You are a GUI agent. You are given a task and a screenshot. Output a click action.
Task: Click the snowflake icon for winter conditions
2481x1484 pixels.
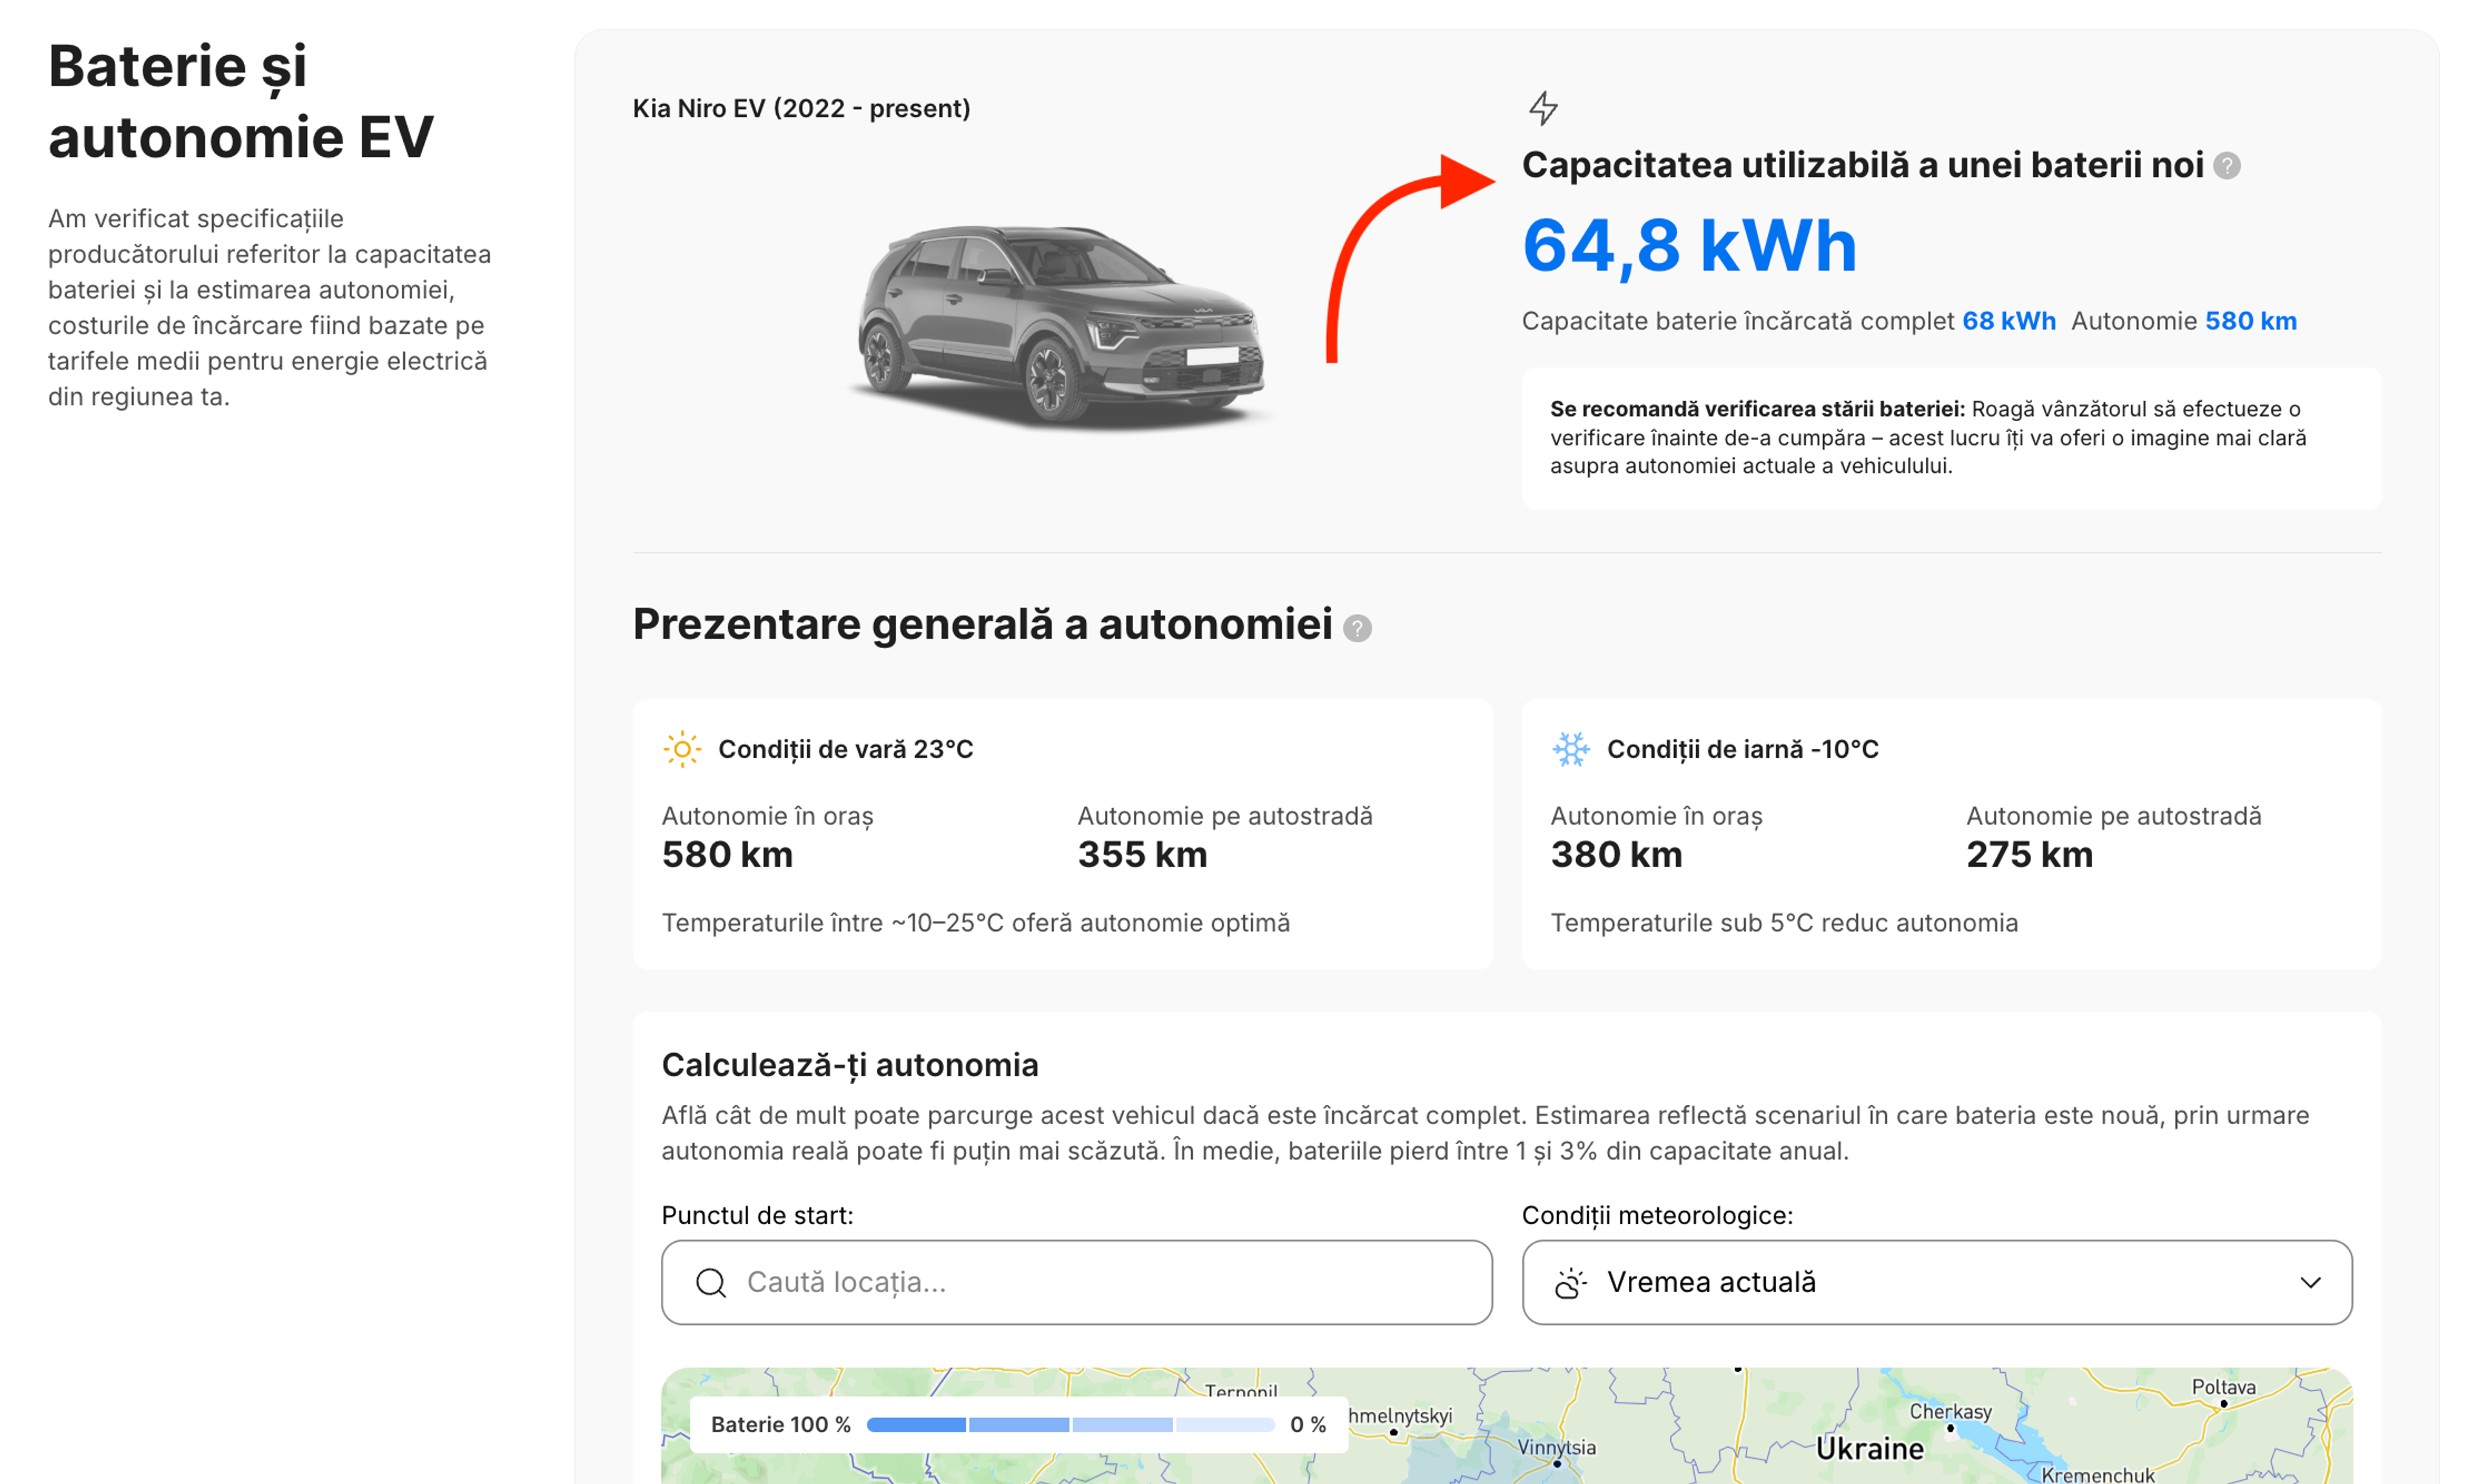(1571, 749)
